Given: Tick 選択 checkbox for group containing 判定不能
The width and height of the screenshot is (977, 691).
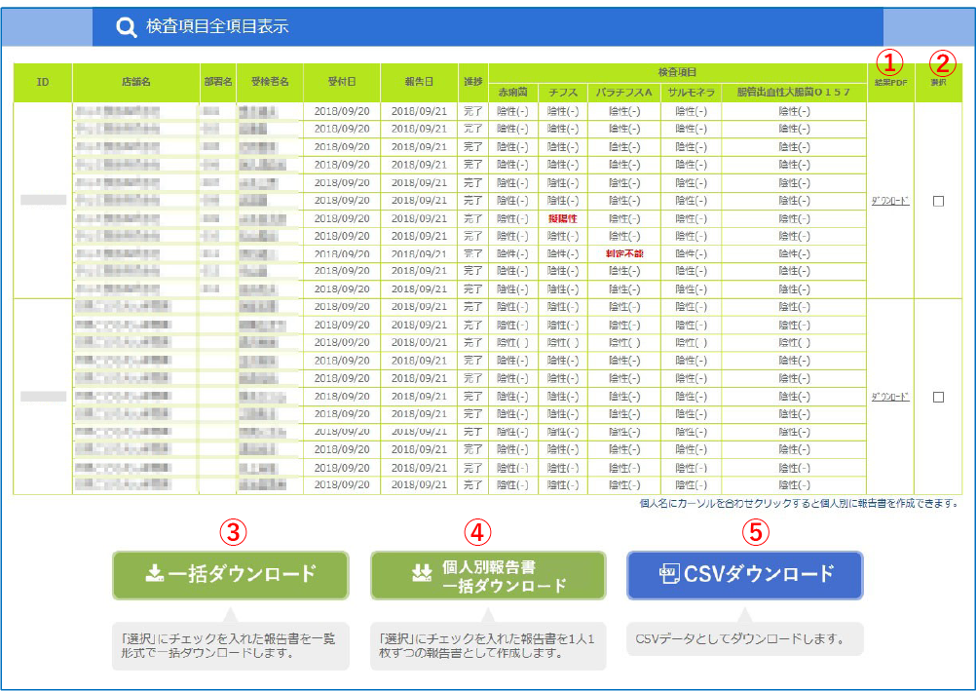Looking at the screenshot, I should [x=938, y=201].
